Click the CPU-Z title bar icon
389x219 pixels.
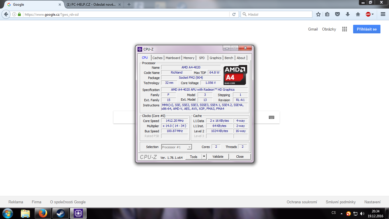(x=140, y=49)
